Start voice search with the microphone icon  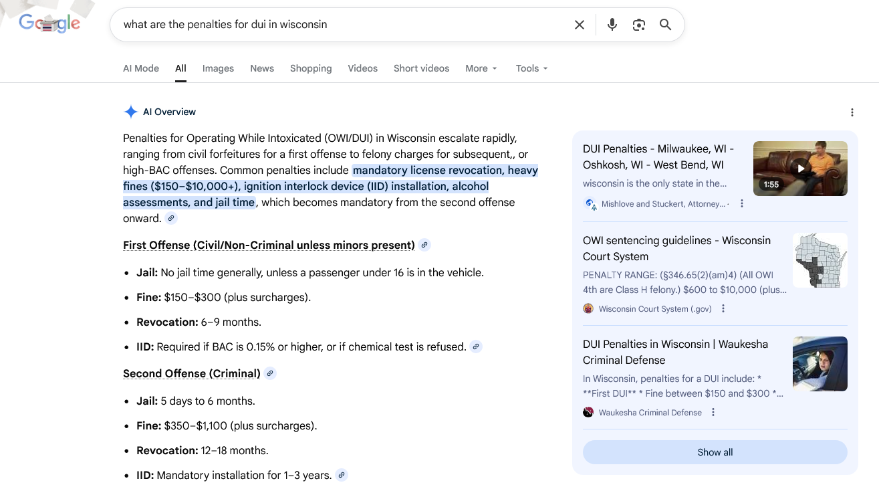612,25
